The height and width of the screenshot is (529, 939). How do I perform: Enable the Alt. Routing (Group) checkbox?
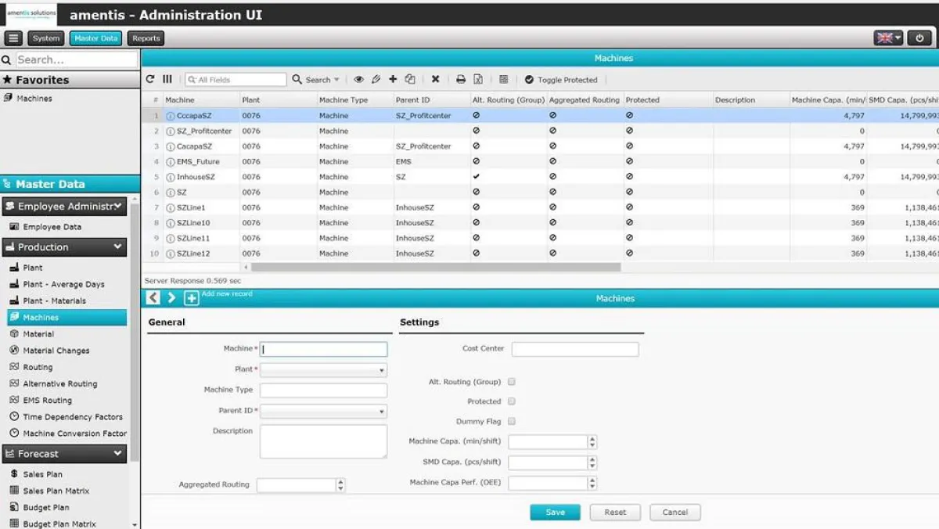(512, 382)
